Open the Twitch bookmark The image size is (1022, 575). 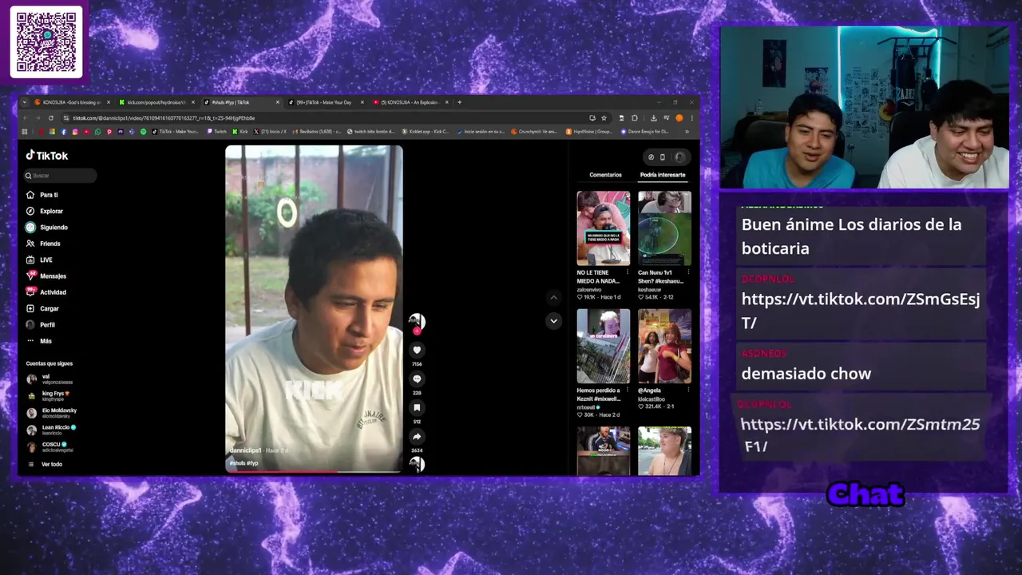216,132
